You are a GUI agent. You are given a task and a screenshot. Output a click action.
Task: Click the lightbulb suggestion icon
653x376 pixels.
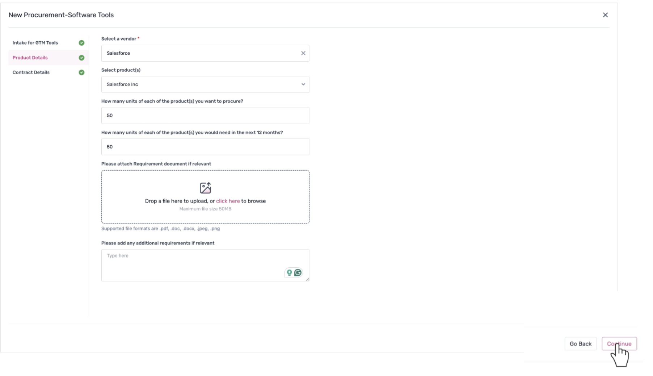point(289,273)
